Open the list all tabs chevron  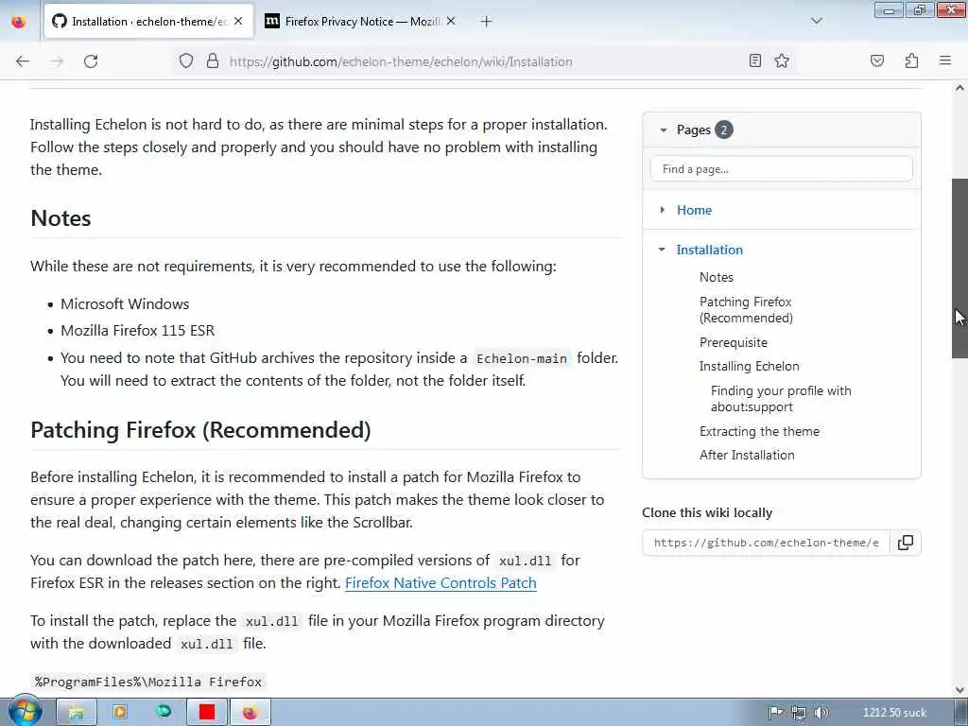coord(816,21)
